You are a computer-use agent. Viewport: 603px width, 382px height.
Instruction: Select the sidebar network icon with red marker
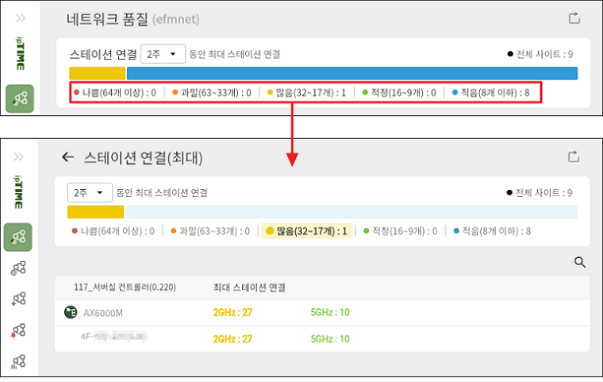[x=19, y=330]
